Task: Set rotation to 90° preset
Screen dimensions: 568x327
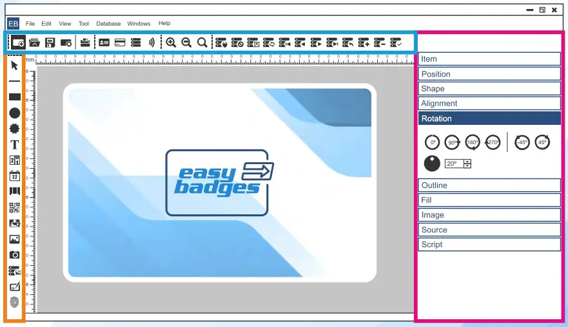Action: pyautogui.click(x=452, y=142)
